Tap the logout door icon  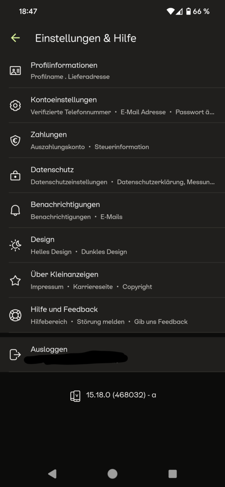pyautogui.click(x=15, y=354)
